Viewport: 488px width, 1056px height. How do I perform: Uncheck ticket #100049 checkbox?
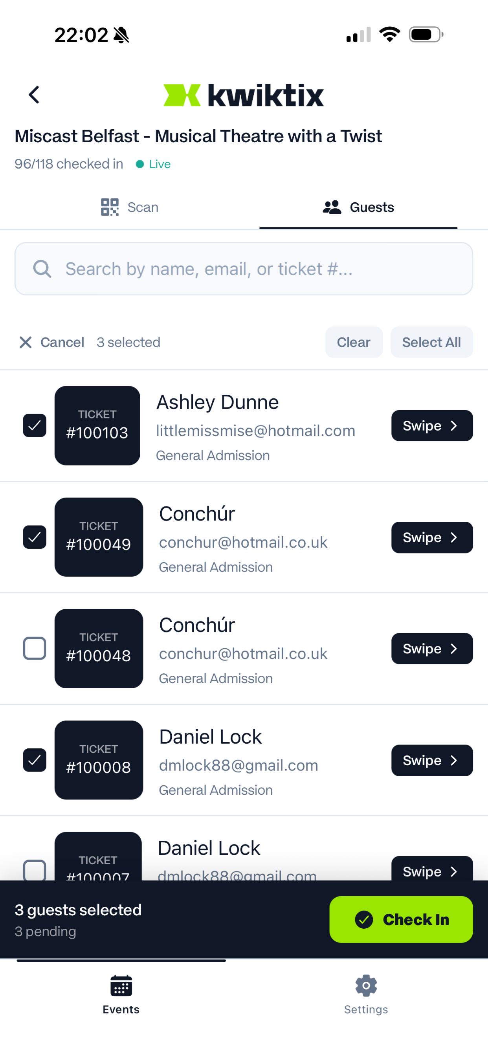coord(35,537)
